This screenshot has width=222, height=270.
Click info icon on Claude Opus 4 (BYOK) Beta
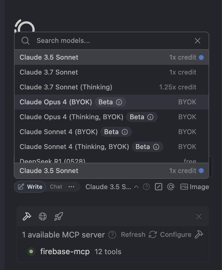[x=119, y=102]
